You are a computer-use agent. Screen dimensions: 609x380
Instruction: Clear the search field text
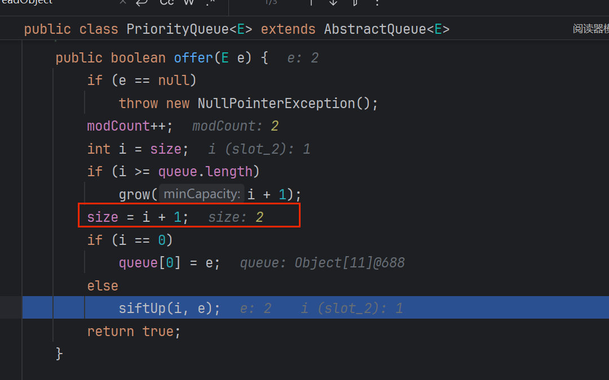click(123, 2)
